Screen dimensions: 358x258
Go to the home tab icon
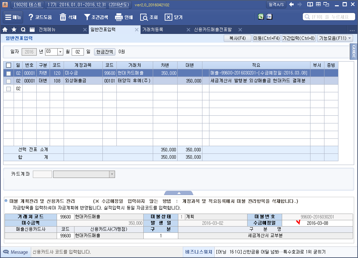pos(5,29)
